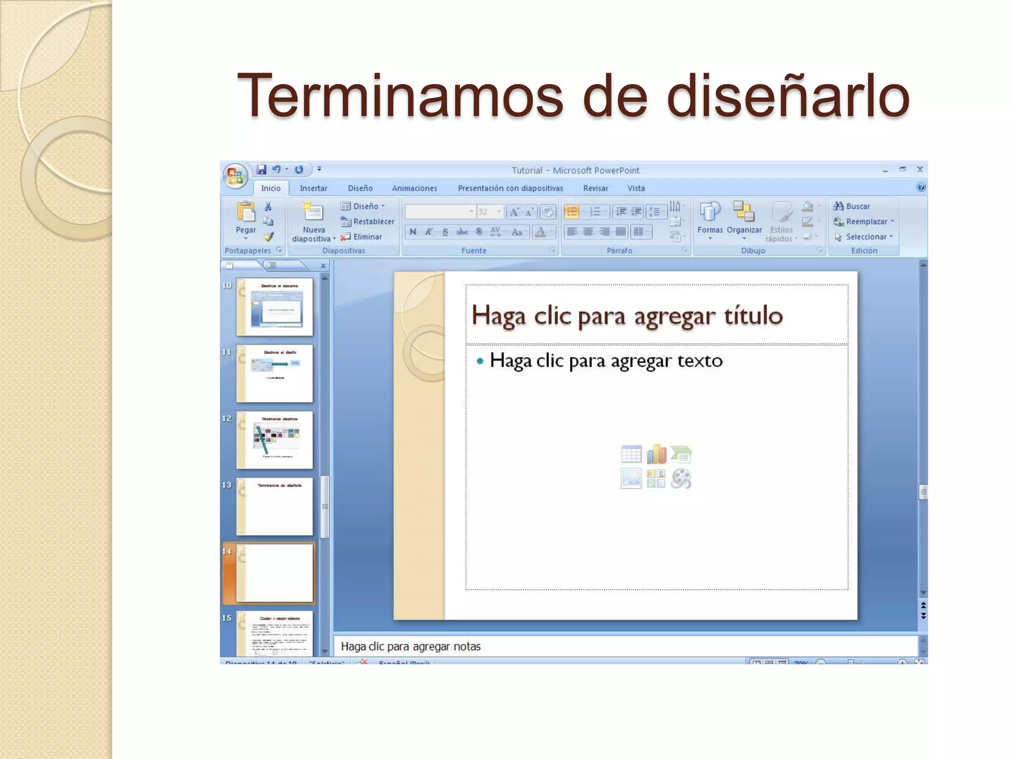1012x759 pixels.
Task: Toggle strikethrough abc button
Action: tap(462, 232)
